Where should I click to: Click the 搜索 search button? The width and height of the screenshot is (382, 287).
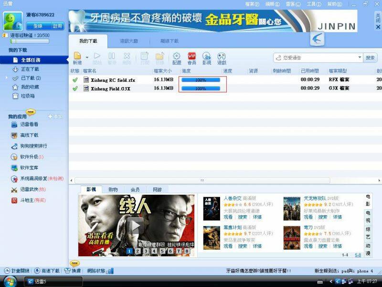[370, 57]
